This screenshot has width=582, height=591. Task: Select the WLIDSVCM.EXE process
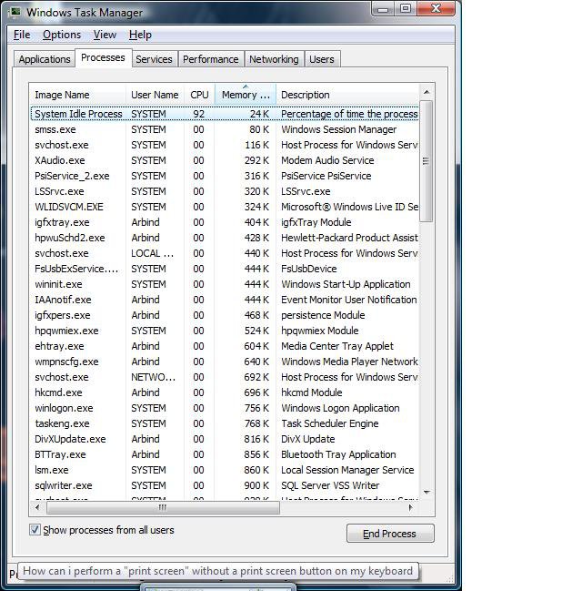pyautogui.click(x=225, y=207)
